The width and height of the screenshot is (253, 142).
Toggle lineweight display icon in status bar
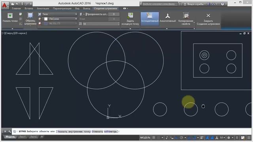(202, 138)
